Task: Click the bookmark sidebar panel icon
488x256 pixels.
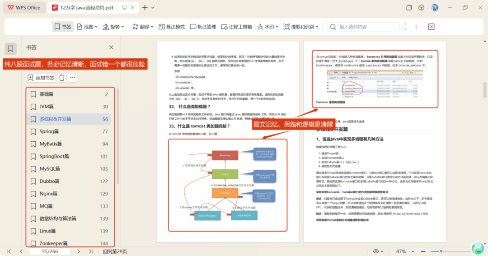Action: point(10,48)
